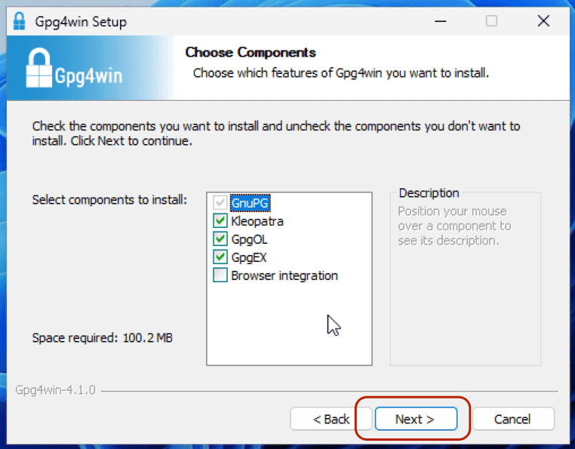
Task: Click the Description group box text
Action: click(x=454, y=226)
